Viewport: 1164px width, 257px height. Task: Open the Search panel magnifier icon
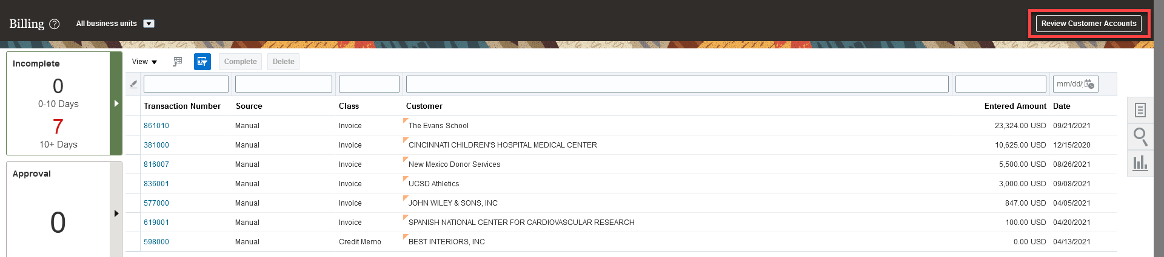click(x=1140, y=137)
